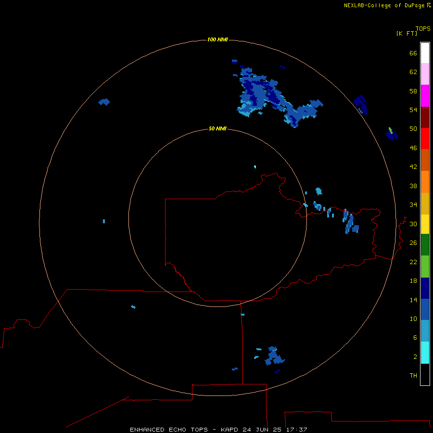Click the '10' scale value

[x=413, y=319]
